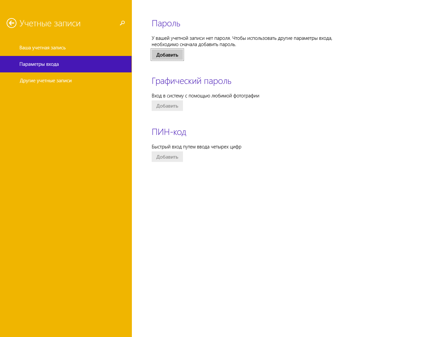The width and height of the screenshot is (422, 337).
Task: Click the Учетные записи title
Action: point(50,23)
